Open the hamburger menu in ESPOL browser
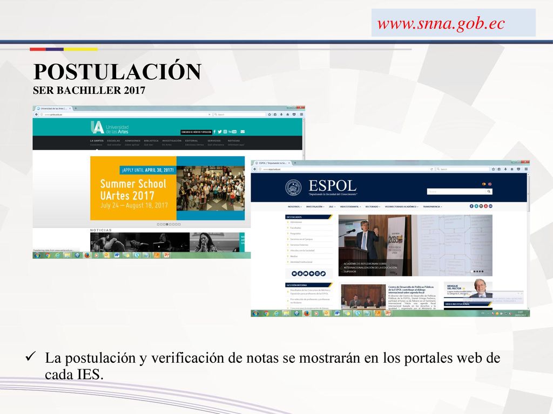Viewport: 553px width, 414px height. point(526,169)
